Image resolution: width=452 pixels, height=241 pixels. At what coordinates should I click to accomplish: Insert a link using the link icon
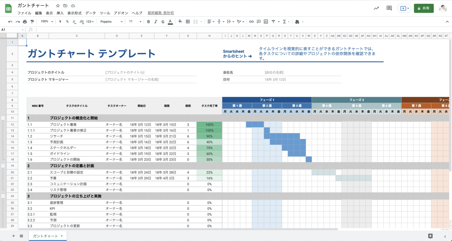click(x=251, y=22)
